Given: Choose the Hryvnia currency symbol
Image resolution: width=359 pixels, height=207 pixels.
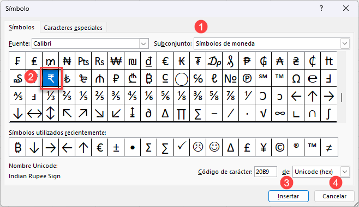Looking at the screenshot, I should (296, 61).
